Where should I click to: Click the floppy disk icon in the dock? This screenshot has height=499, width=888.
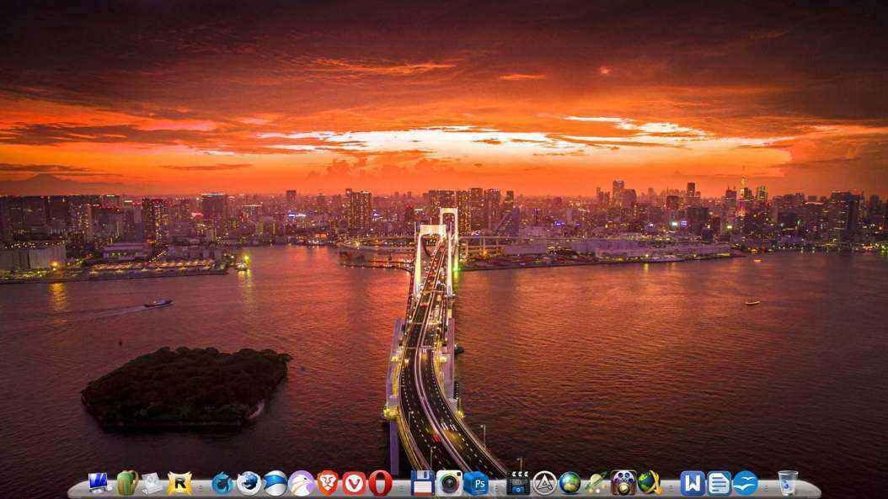pos(422,483)
